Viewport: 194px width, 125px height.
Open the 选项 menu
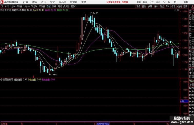click(x=158, y=2)
